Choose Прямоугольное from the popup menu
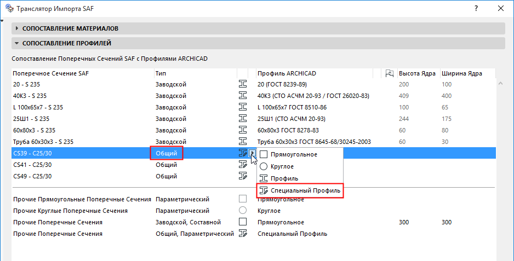The width and height of the screenshot is (514, 261). [x=300, y=154]
